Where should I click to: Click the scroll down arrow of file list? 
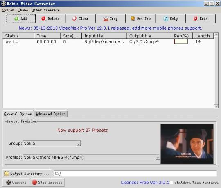pos(216,106)
